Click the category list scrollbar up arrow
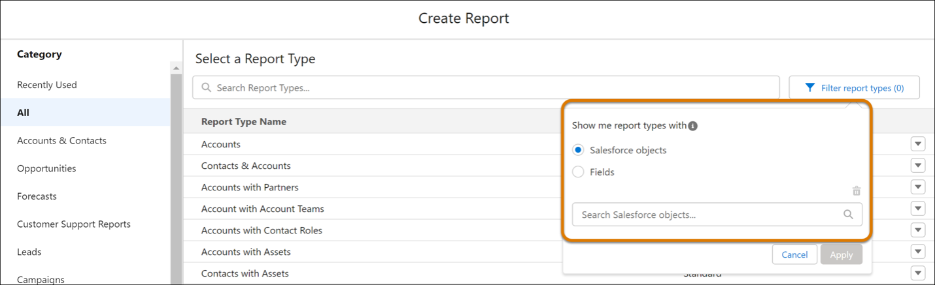Screen dimensions: 935x287 click(176, 68)
